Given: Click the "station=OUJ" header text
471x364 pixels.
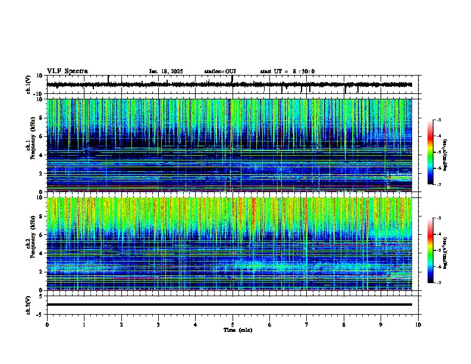Looking at the screenshot, I should click(x=220, y=71).
